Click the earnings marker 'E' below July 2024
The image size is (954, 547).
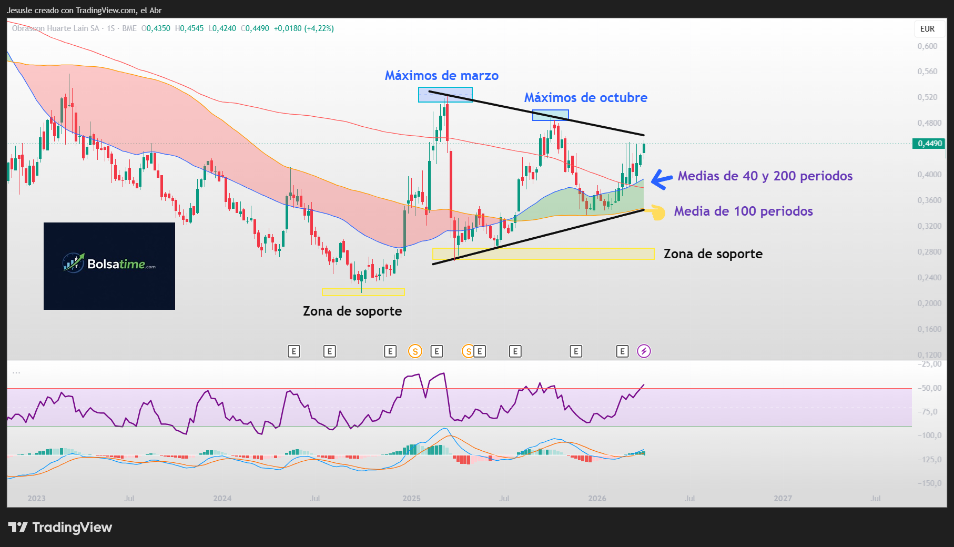click(x=330, y=351)
